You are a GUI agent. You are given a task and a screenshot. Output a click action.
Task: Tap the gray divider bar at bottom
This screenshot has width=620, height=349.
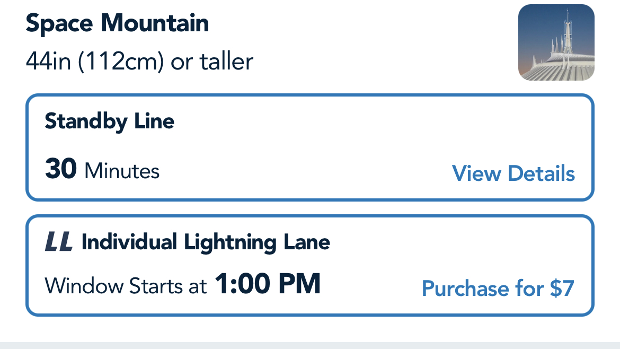(310, 345)
